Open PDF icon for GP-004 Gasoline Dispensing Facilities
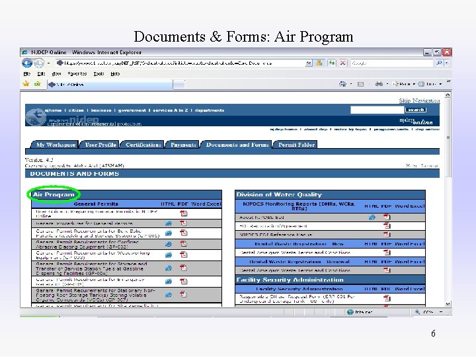 183,268
